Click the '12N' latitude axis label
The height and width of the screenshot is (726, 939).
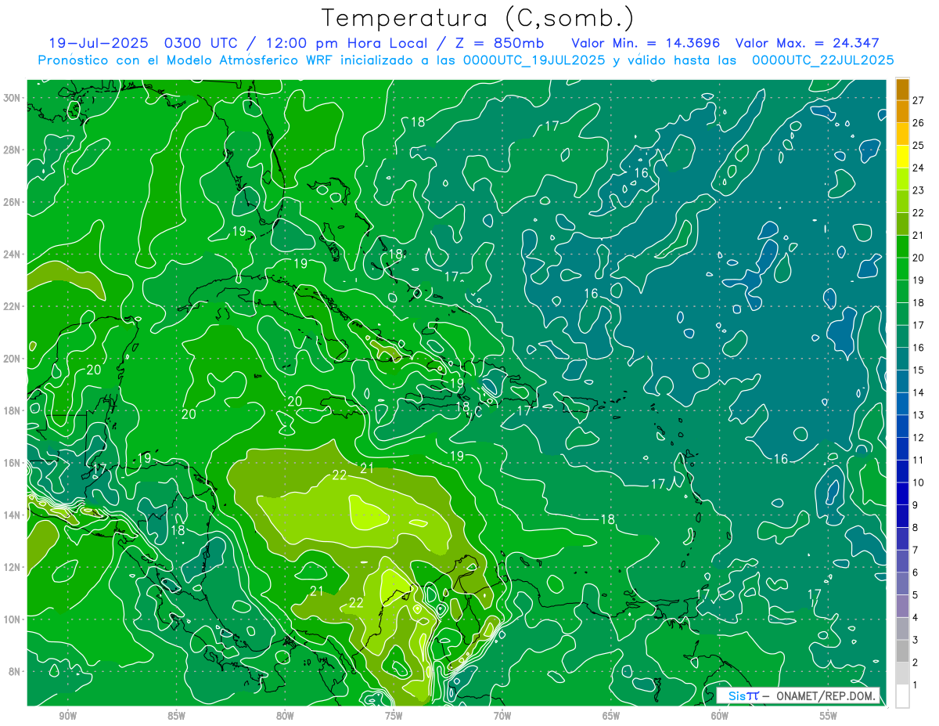(13, 567)
